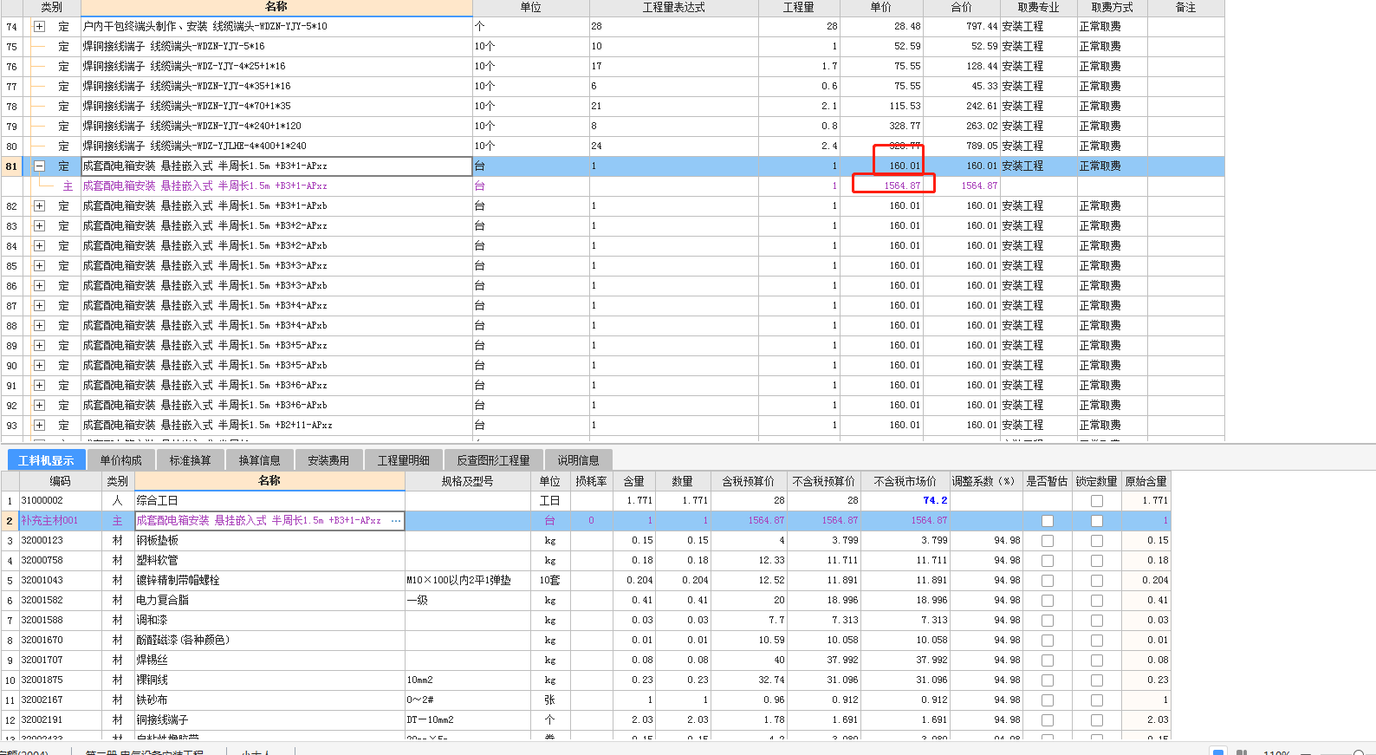Click code cell 31000002
Viewport: 1376px width, 755px height.
[60, 501]
